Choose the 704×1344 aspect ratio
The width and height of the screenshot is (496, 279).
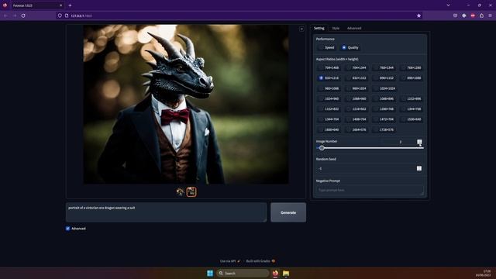356,67
